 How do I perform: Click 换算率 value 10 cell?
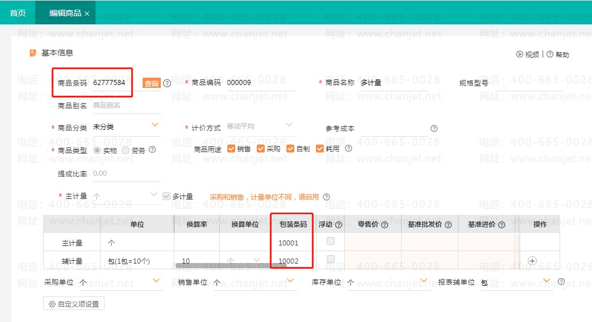(197, 261)
